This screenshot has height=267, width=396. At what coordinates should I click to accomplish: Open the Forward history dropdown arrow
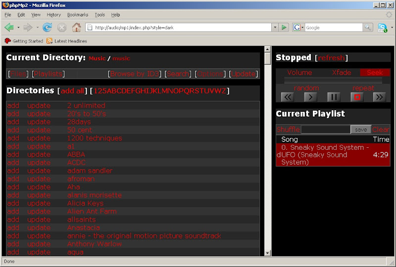click(38, 27)
